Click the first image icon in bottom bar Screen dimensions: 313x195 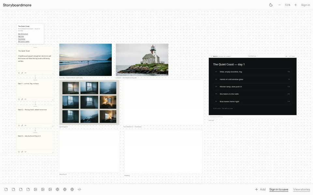point(35,189)
